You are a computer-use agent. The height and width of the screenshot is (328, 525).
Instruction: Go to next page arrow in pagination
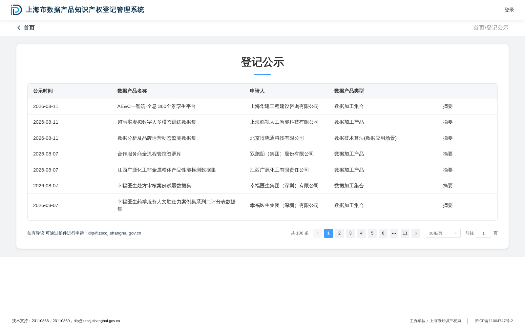[x=416, y=233]
